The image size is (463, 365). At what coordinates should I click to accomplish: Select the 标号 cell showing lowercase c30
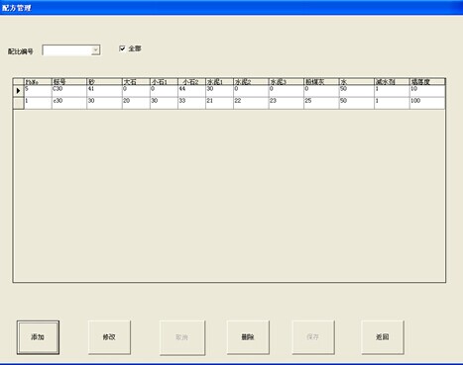coord(69,103)
